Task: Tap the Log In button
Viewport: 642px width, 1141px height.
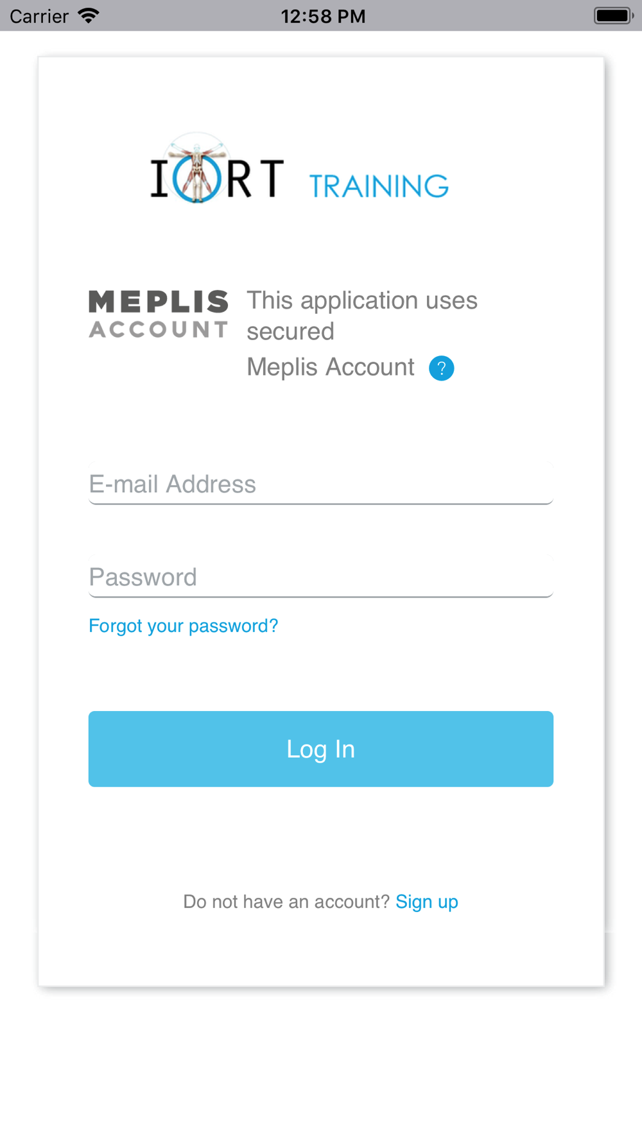Action: click(321, 749)
